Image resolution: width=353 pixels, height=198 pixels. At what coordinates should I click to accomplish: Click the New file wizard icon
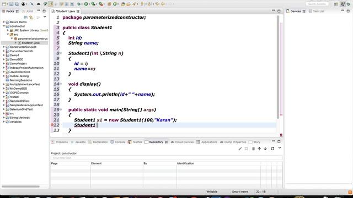coord(4,4)
